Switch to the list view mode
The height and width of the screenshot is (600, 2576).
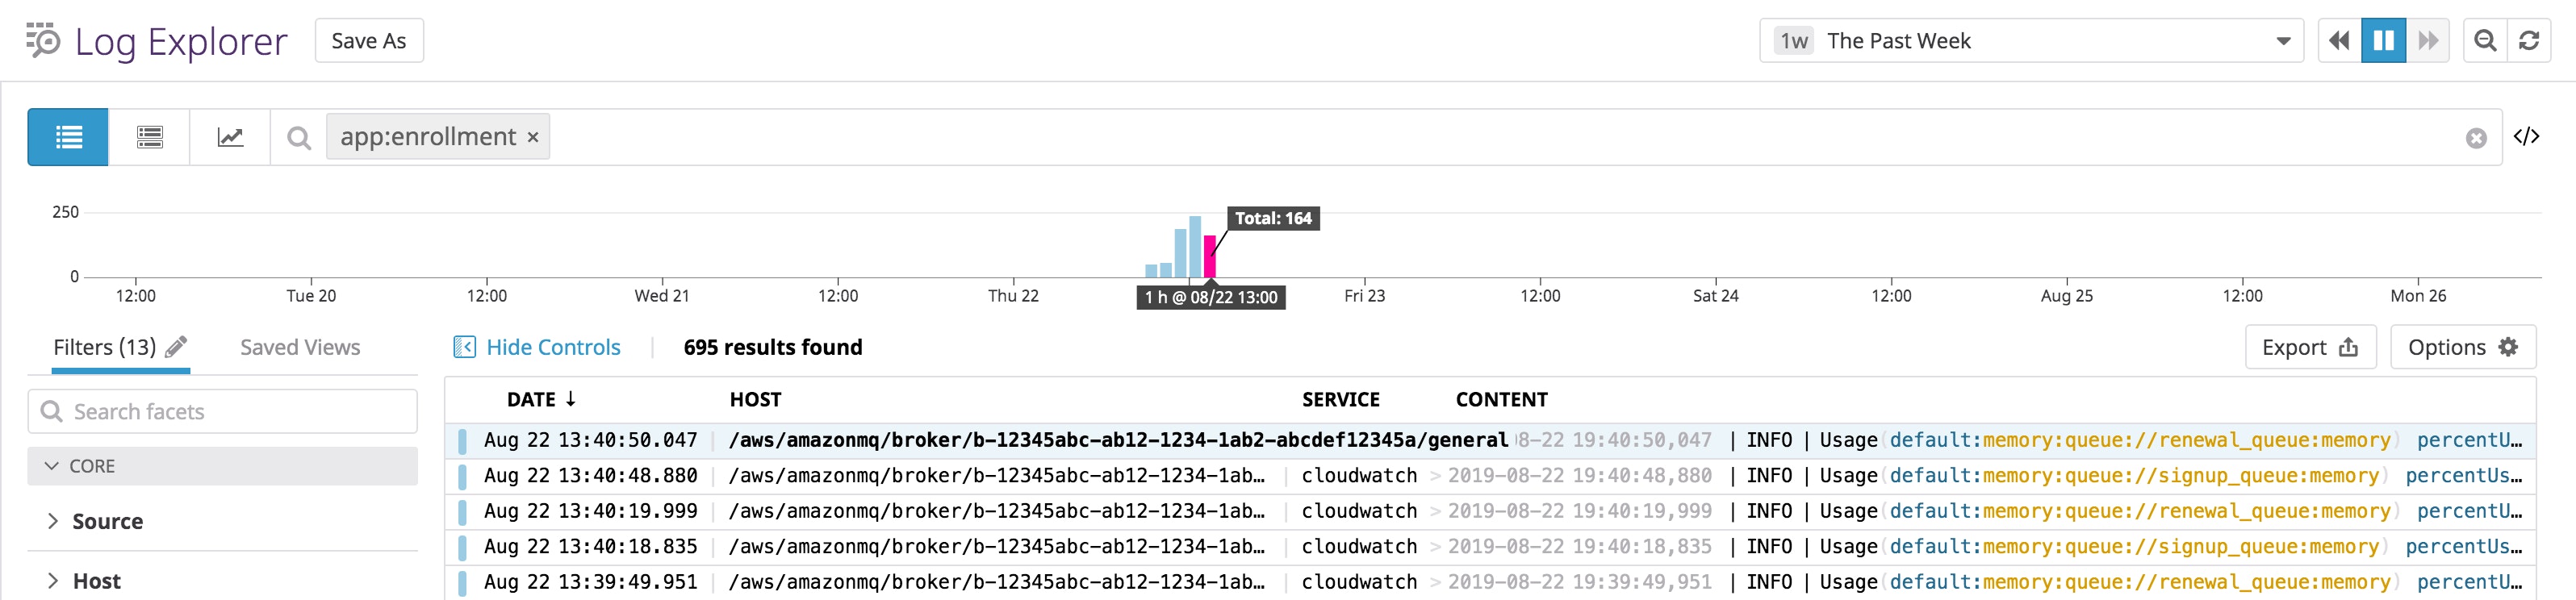(68, 137)
